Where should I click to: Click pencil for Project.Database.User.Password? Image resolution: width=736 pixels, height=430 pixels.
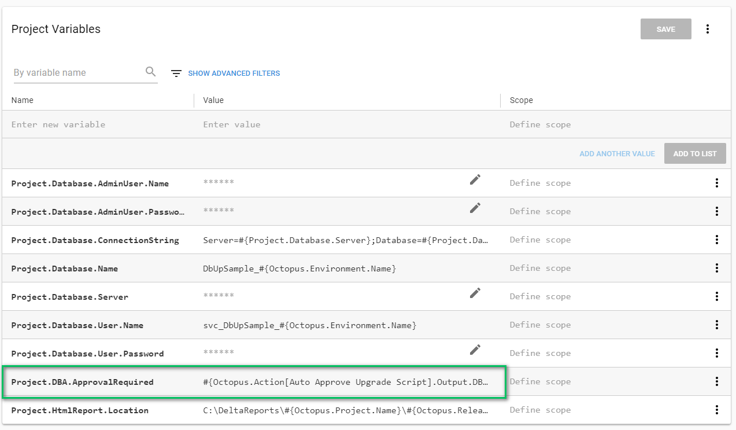(475, 350)
